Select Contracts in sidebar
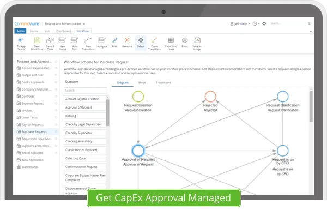 click(x=28, y=97)
